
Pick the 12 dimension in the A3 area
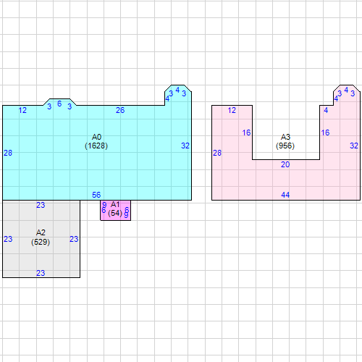(x=232, y=110)
